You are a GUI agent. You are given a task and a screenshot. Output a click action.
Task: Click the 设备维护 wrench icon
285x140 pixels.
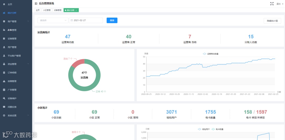point(4,98)
